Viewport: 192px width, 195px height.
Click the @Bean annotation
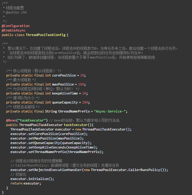(x=11, y=120)
